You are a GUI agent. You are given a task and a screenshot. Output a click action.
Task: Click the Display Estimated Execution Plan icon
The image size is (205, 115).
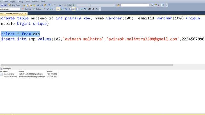tap(51, 9)
